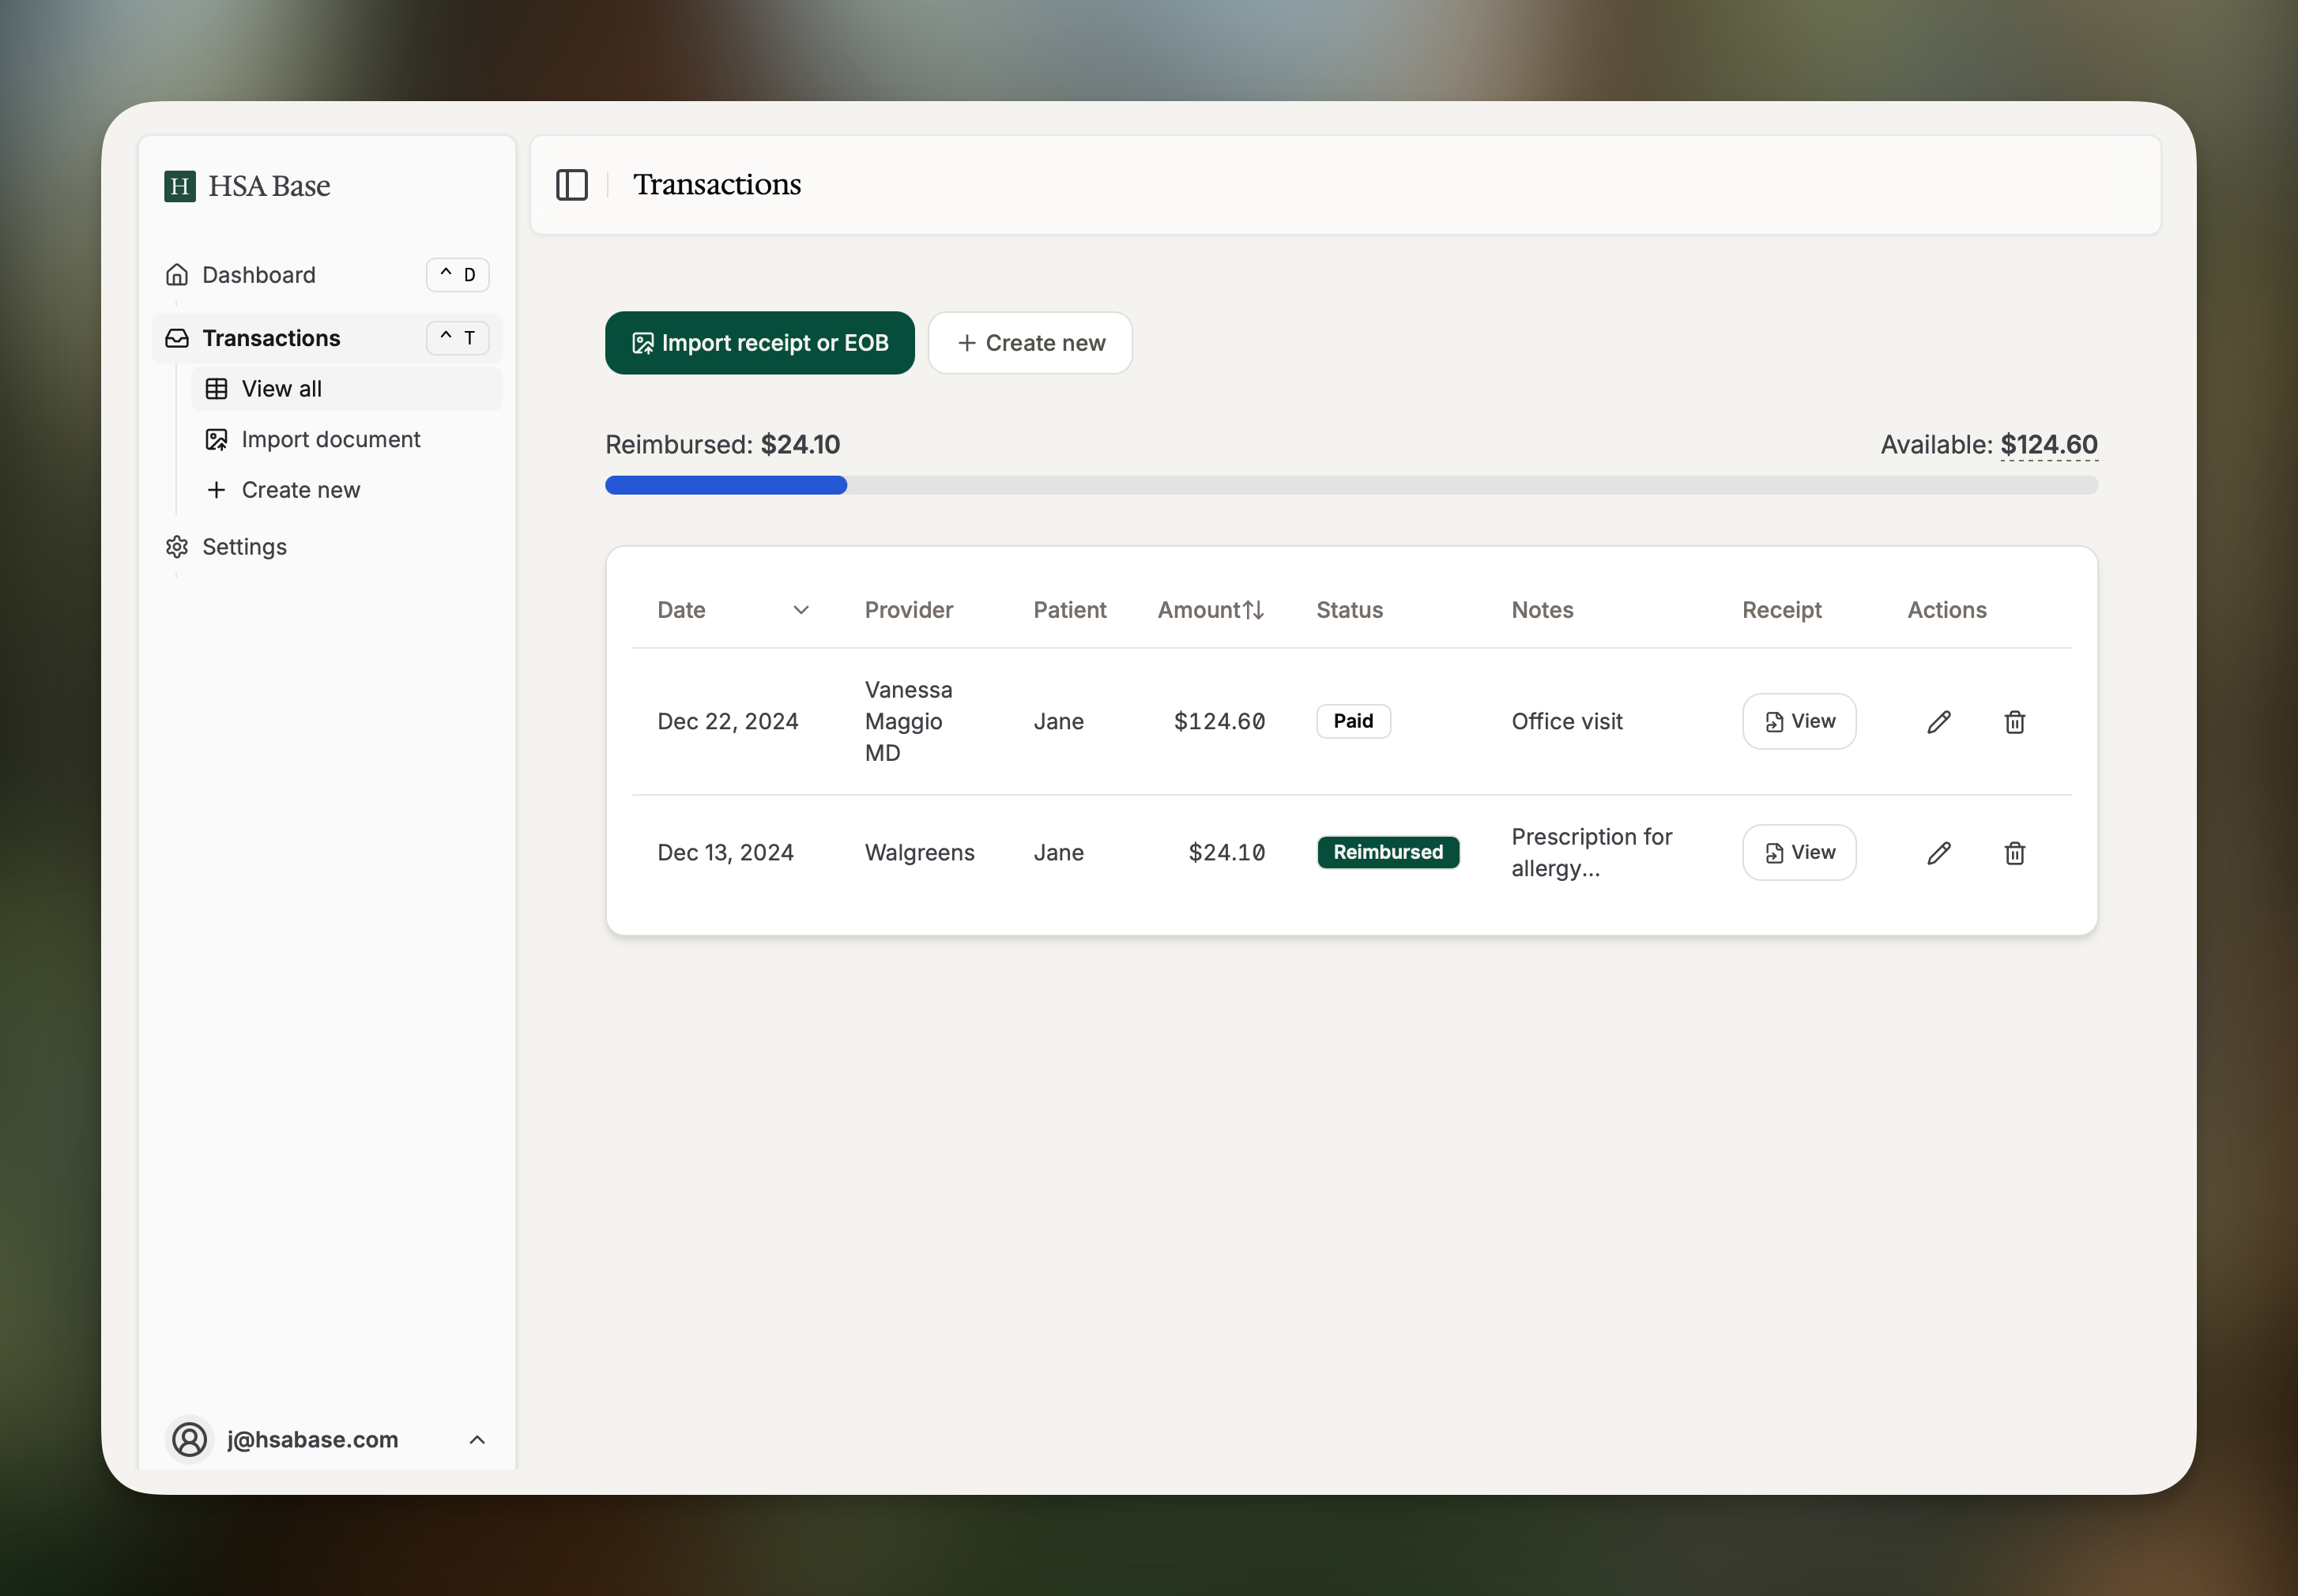
Task: Sort table by Date column chevron
Action: click(800, 610)
